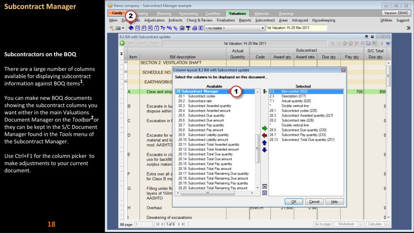Collapse the SCHEDULE NO. row
Screen dimensions: 414x233
pyautogui.click(x=126, y=72)
